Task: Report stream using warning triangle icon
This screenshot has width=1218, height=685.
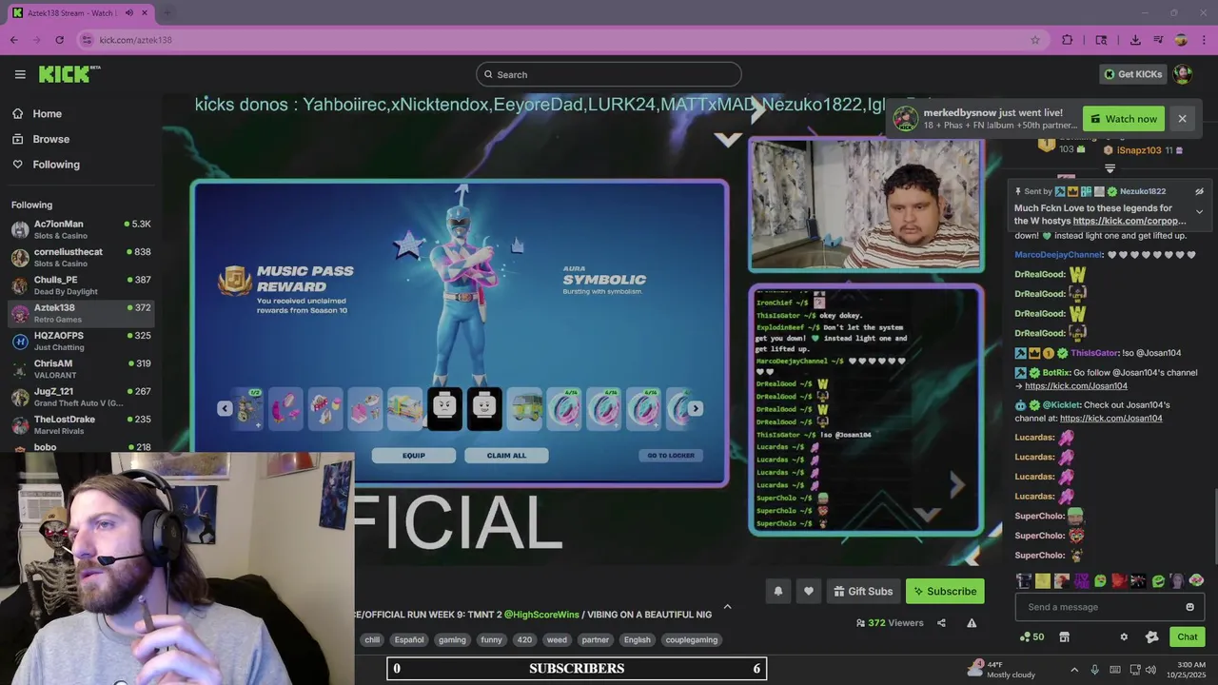Action: (x=972, y=623)
